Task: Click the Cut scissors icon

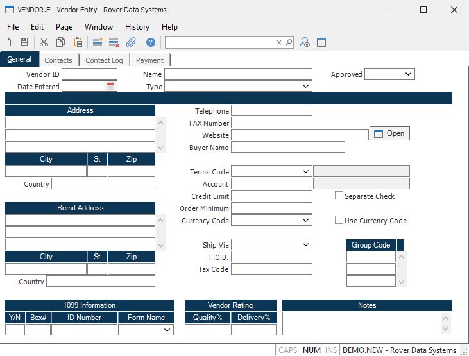Action: coord(44,42)
